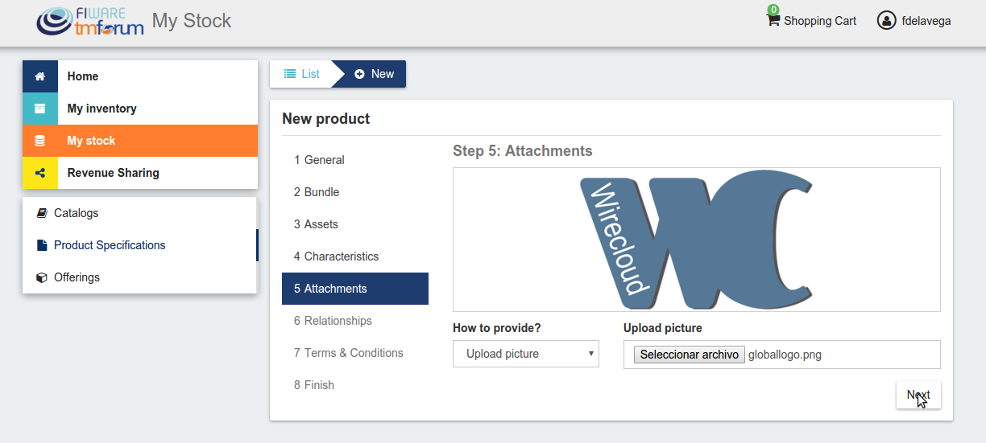The width and height of the screenshot is (986, 443).
Task: Click the Catalogs book icon
Action: (x=42, y=213)
